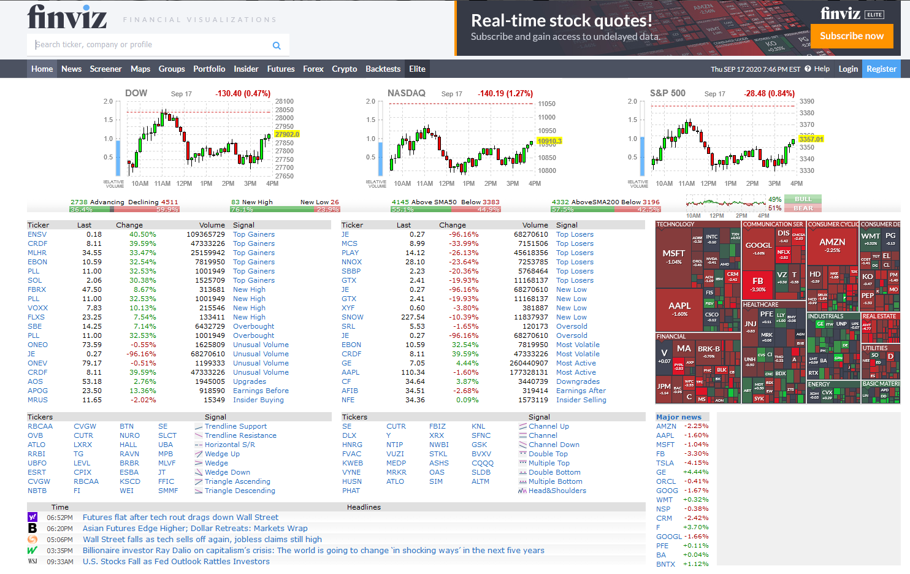Open the Crypto menu item
Viewport: 910px width, 574px height.
pyautogui.click(x=345, y=69)
